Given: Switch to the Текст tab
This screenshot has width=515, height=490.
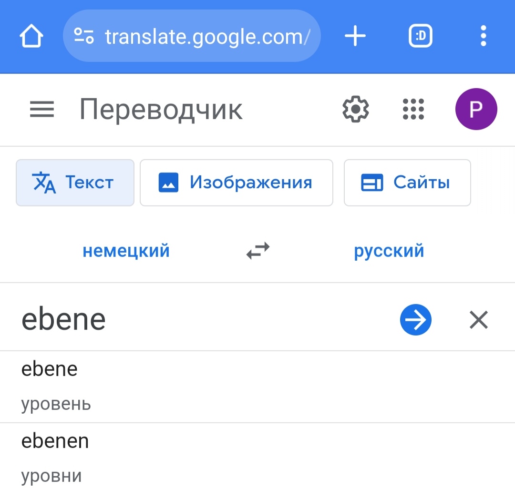Looking at the screenshot, I should pyautogui.click(x=75, y=183).
